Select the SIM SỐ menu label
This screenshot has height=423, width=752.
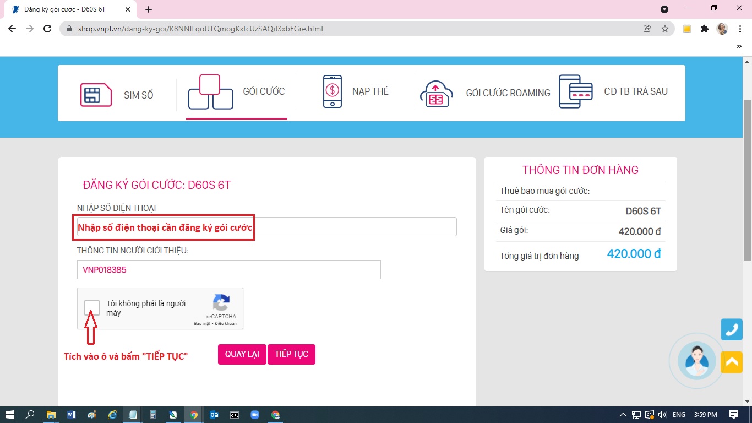coord(139,95)
